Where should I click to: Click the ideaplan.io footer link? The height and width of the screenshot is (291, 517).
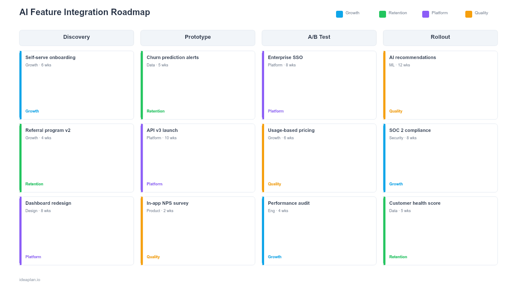coord(29,279)
